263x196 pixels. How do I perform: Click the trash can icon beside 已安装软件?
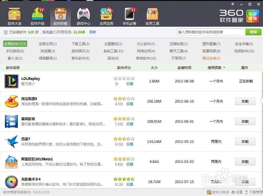point(5,32)
